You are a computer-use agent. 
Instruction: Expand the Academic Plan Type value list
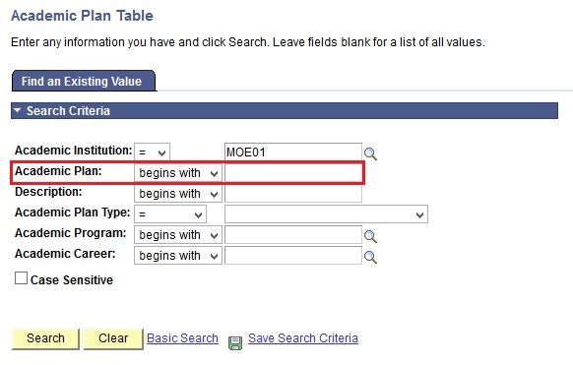[326, 214]
